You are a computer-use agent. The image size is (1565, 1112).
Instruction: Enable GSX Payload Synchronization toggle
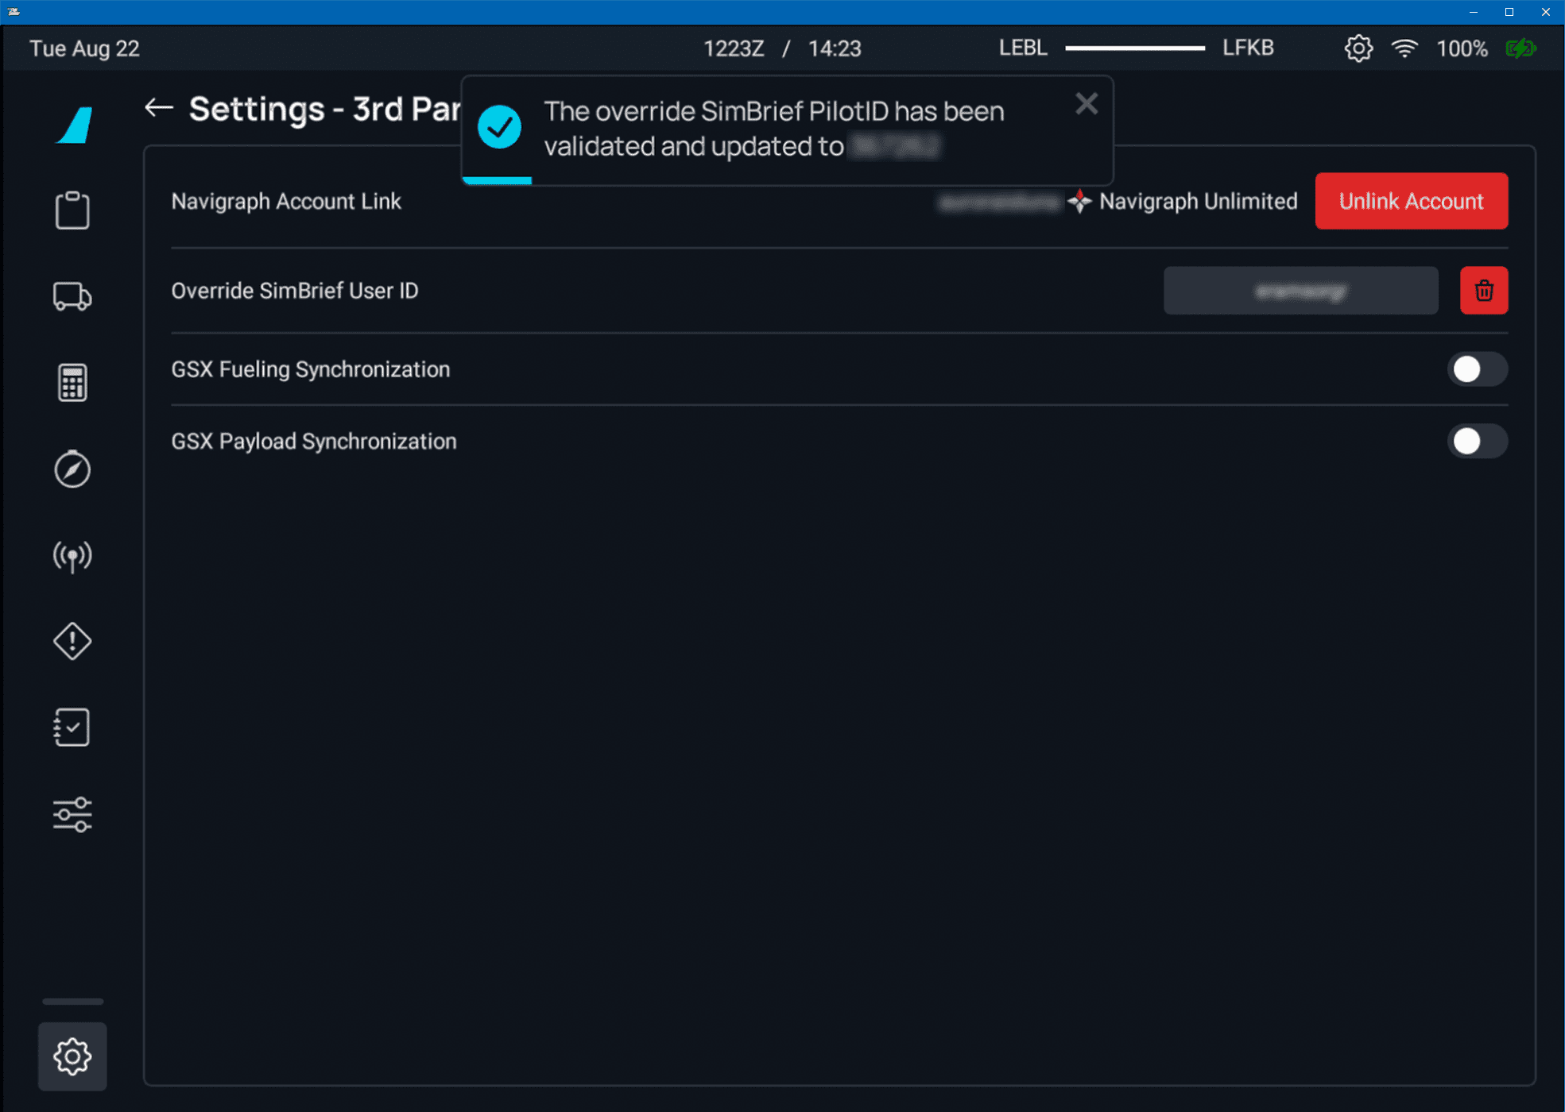[1476, 442]
